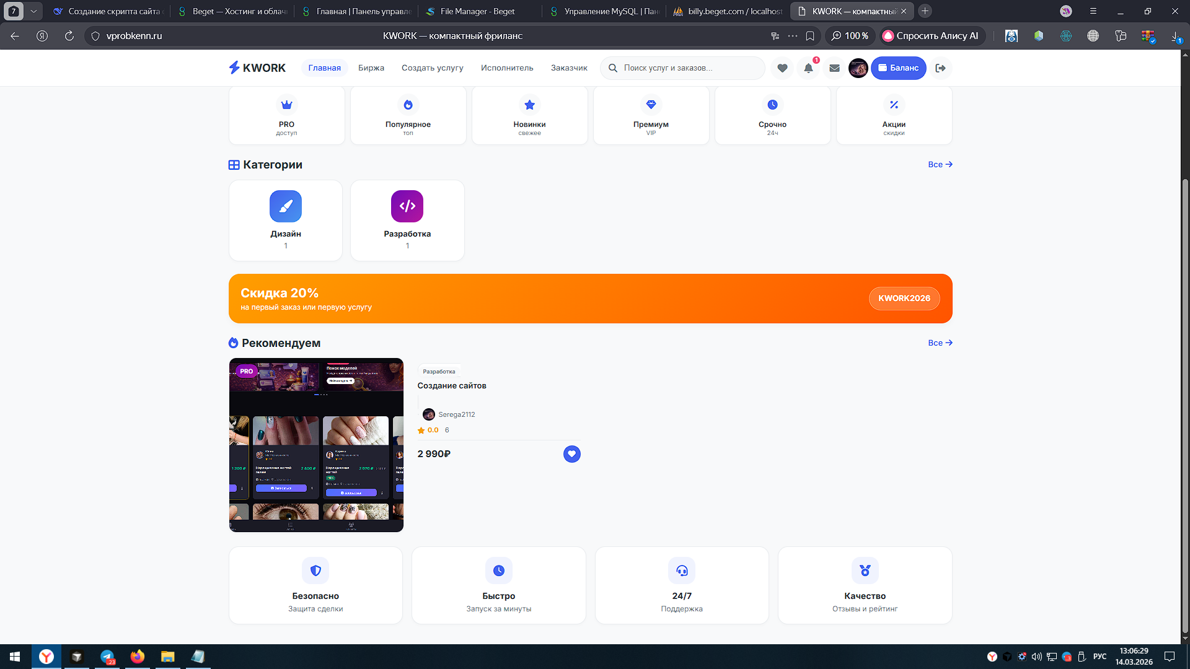This screenshot has height=669, width=1190.
Task: Go to Главная nav item
Action: [325, 68]
